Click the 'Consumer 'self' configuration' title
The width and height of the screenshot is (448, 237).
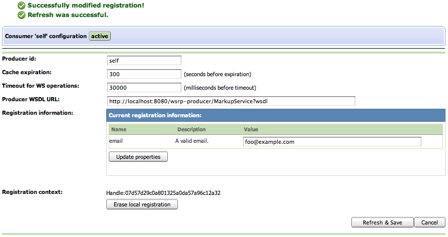46,36
